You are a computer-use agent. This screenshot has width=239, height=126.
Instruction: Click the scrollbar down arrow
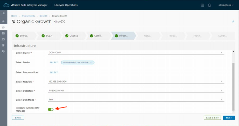click(233, 112)
